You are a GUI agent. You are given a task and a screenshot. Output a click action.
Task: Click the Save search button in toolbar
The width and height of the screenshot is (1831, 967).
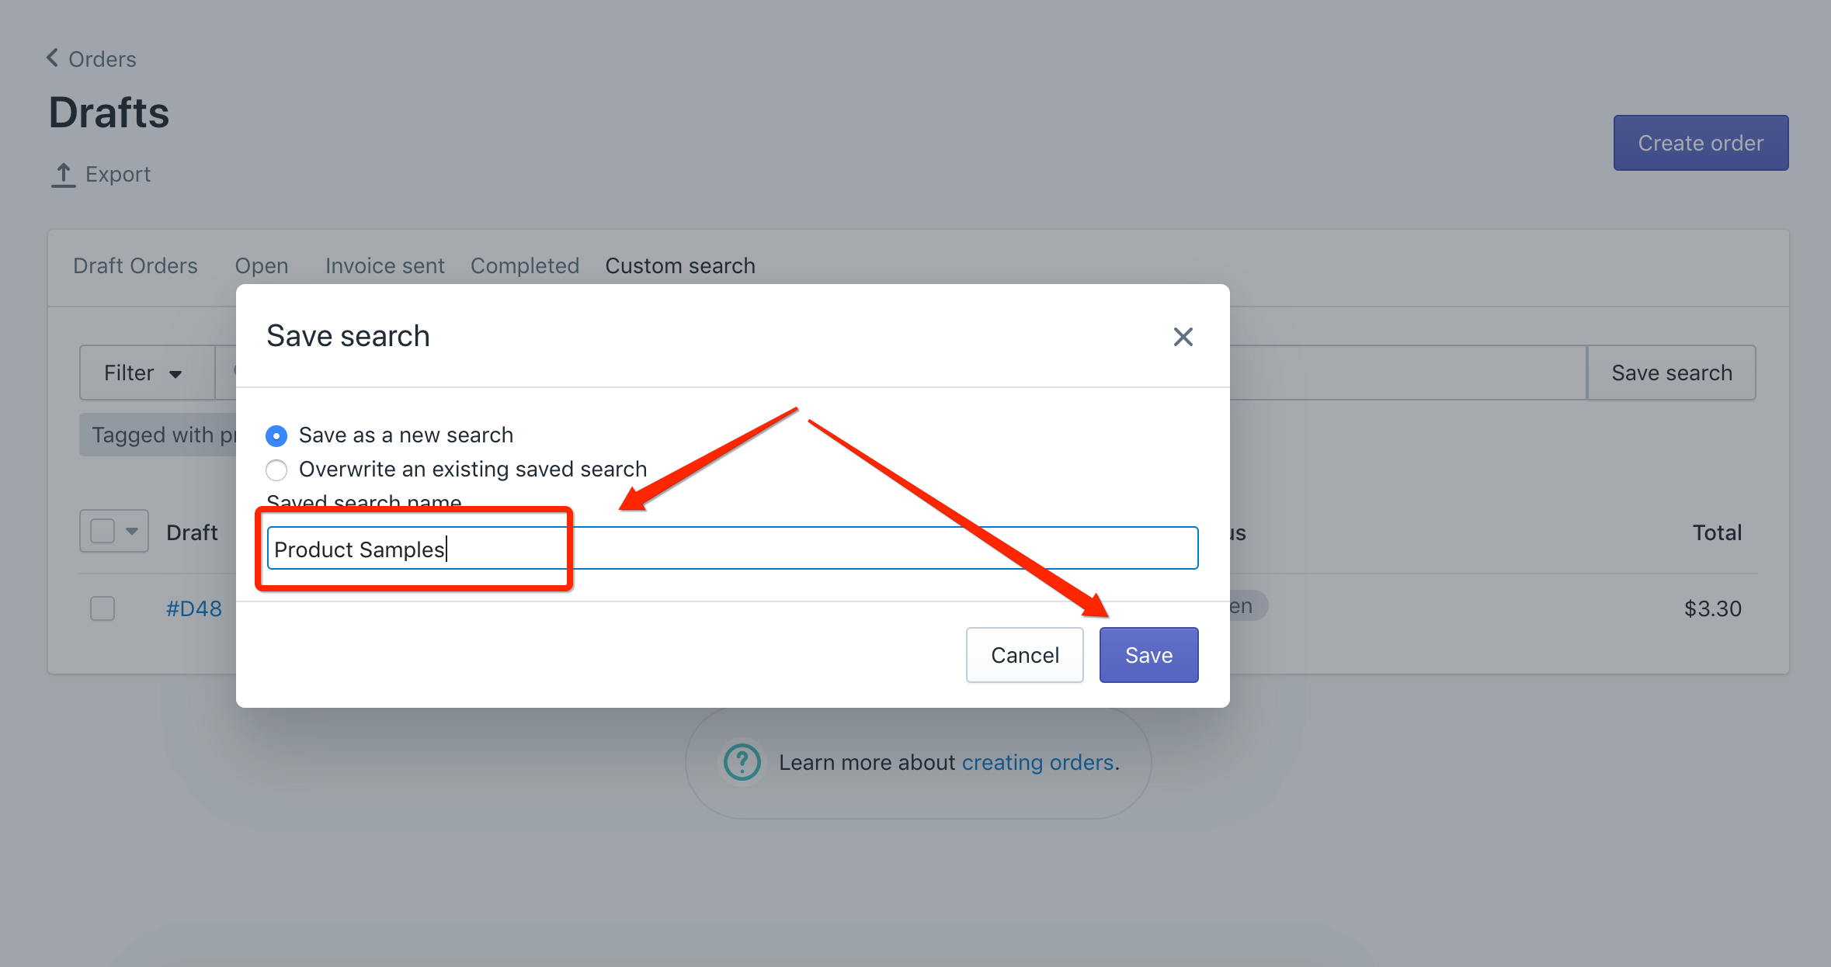pyautogui.click(x=1672, y=373)
